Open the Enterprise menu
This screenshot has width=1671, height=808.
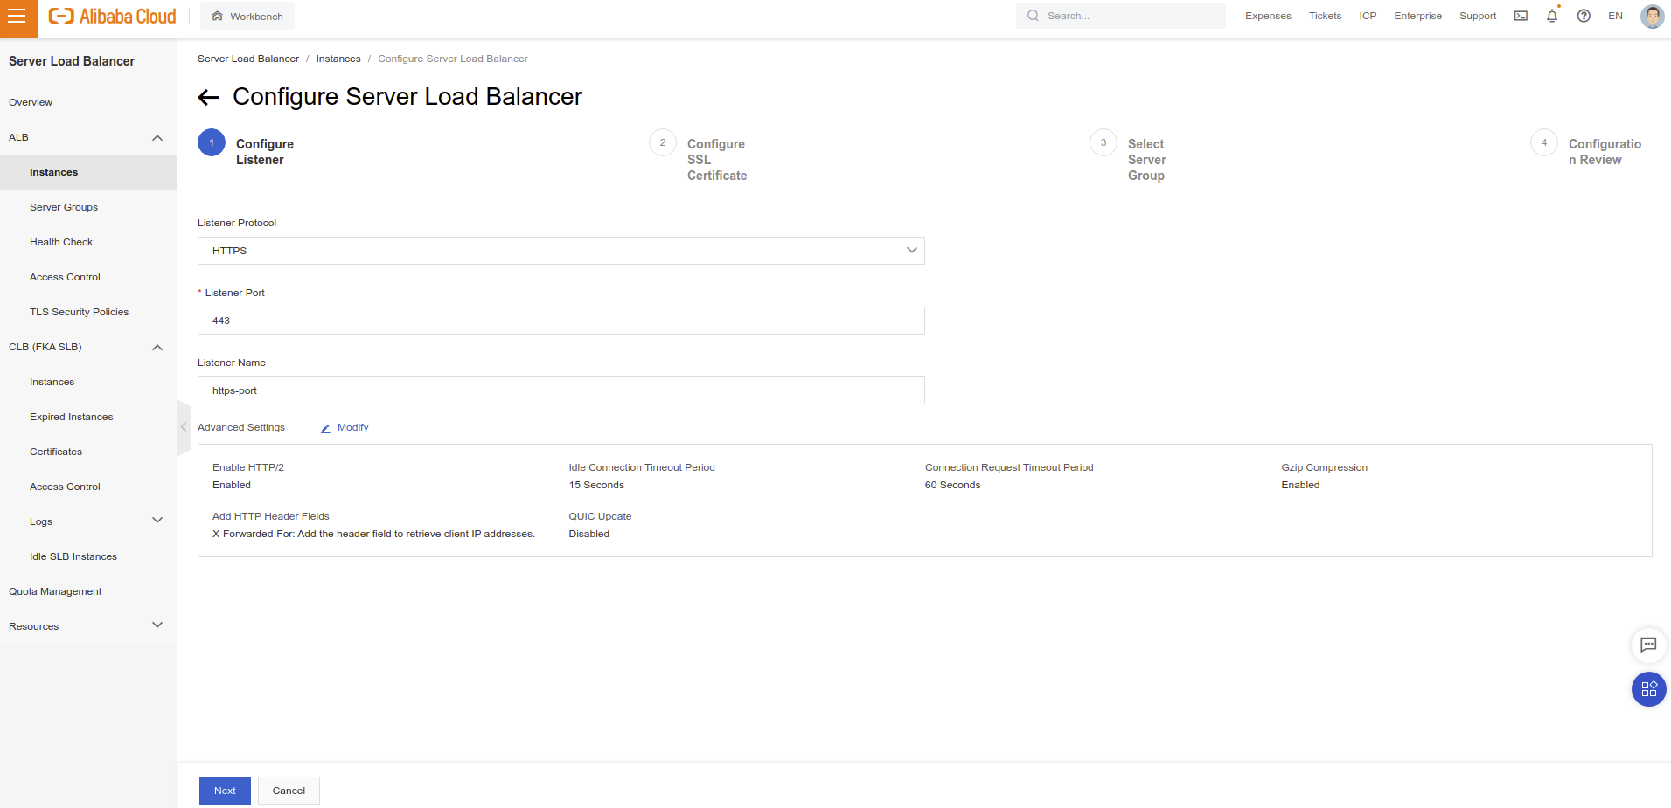pos(1417,16)
